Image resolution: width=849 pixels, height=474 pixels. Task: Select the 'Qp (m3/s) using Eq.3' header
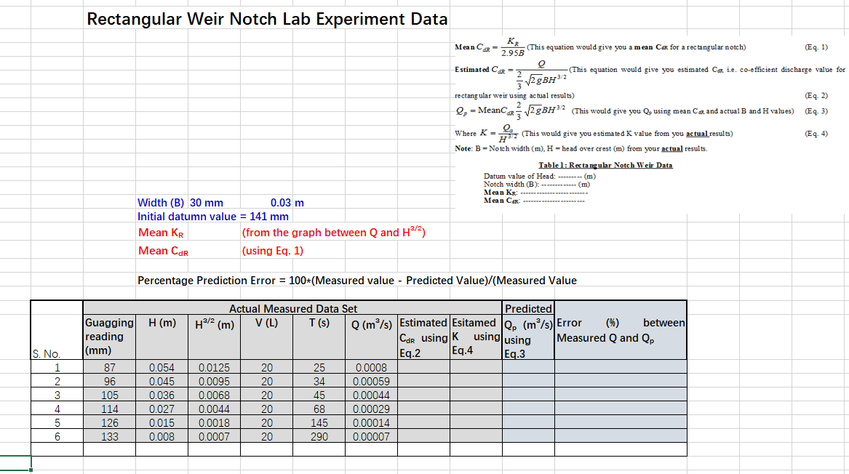pos(528,339)
